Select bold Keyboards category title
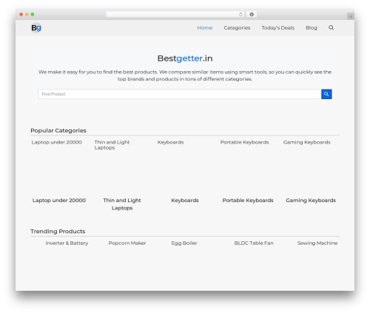Screen dimensions: 370x313 185,201
